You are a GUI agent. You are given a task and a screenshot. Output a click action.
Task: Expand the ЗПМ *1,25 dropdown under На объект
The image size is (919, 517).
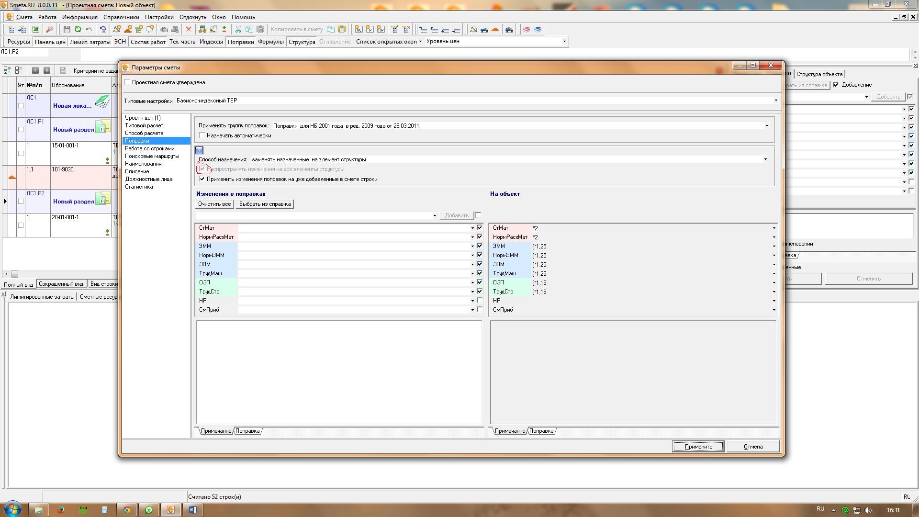click(774, 264)
